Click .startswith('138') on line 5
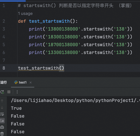This screenshot has height=136, width=140. point(106,45)
